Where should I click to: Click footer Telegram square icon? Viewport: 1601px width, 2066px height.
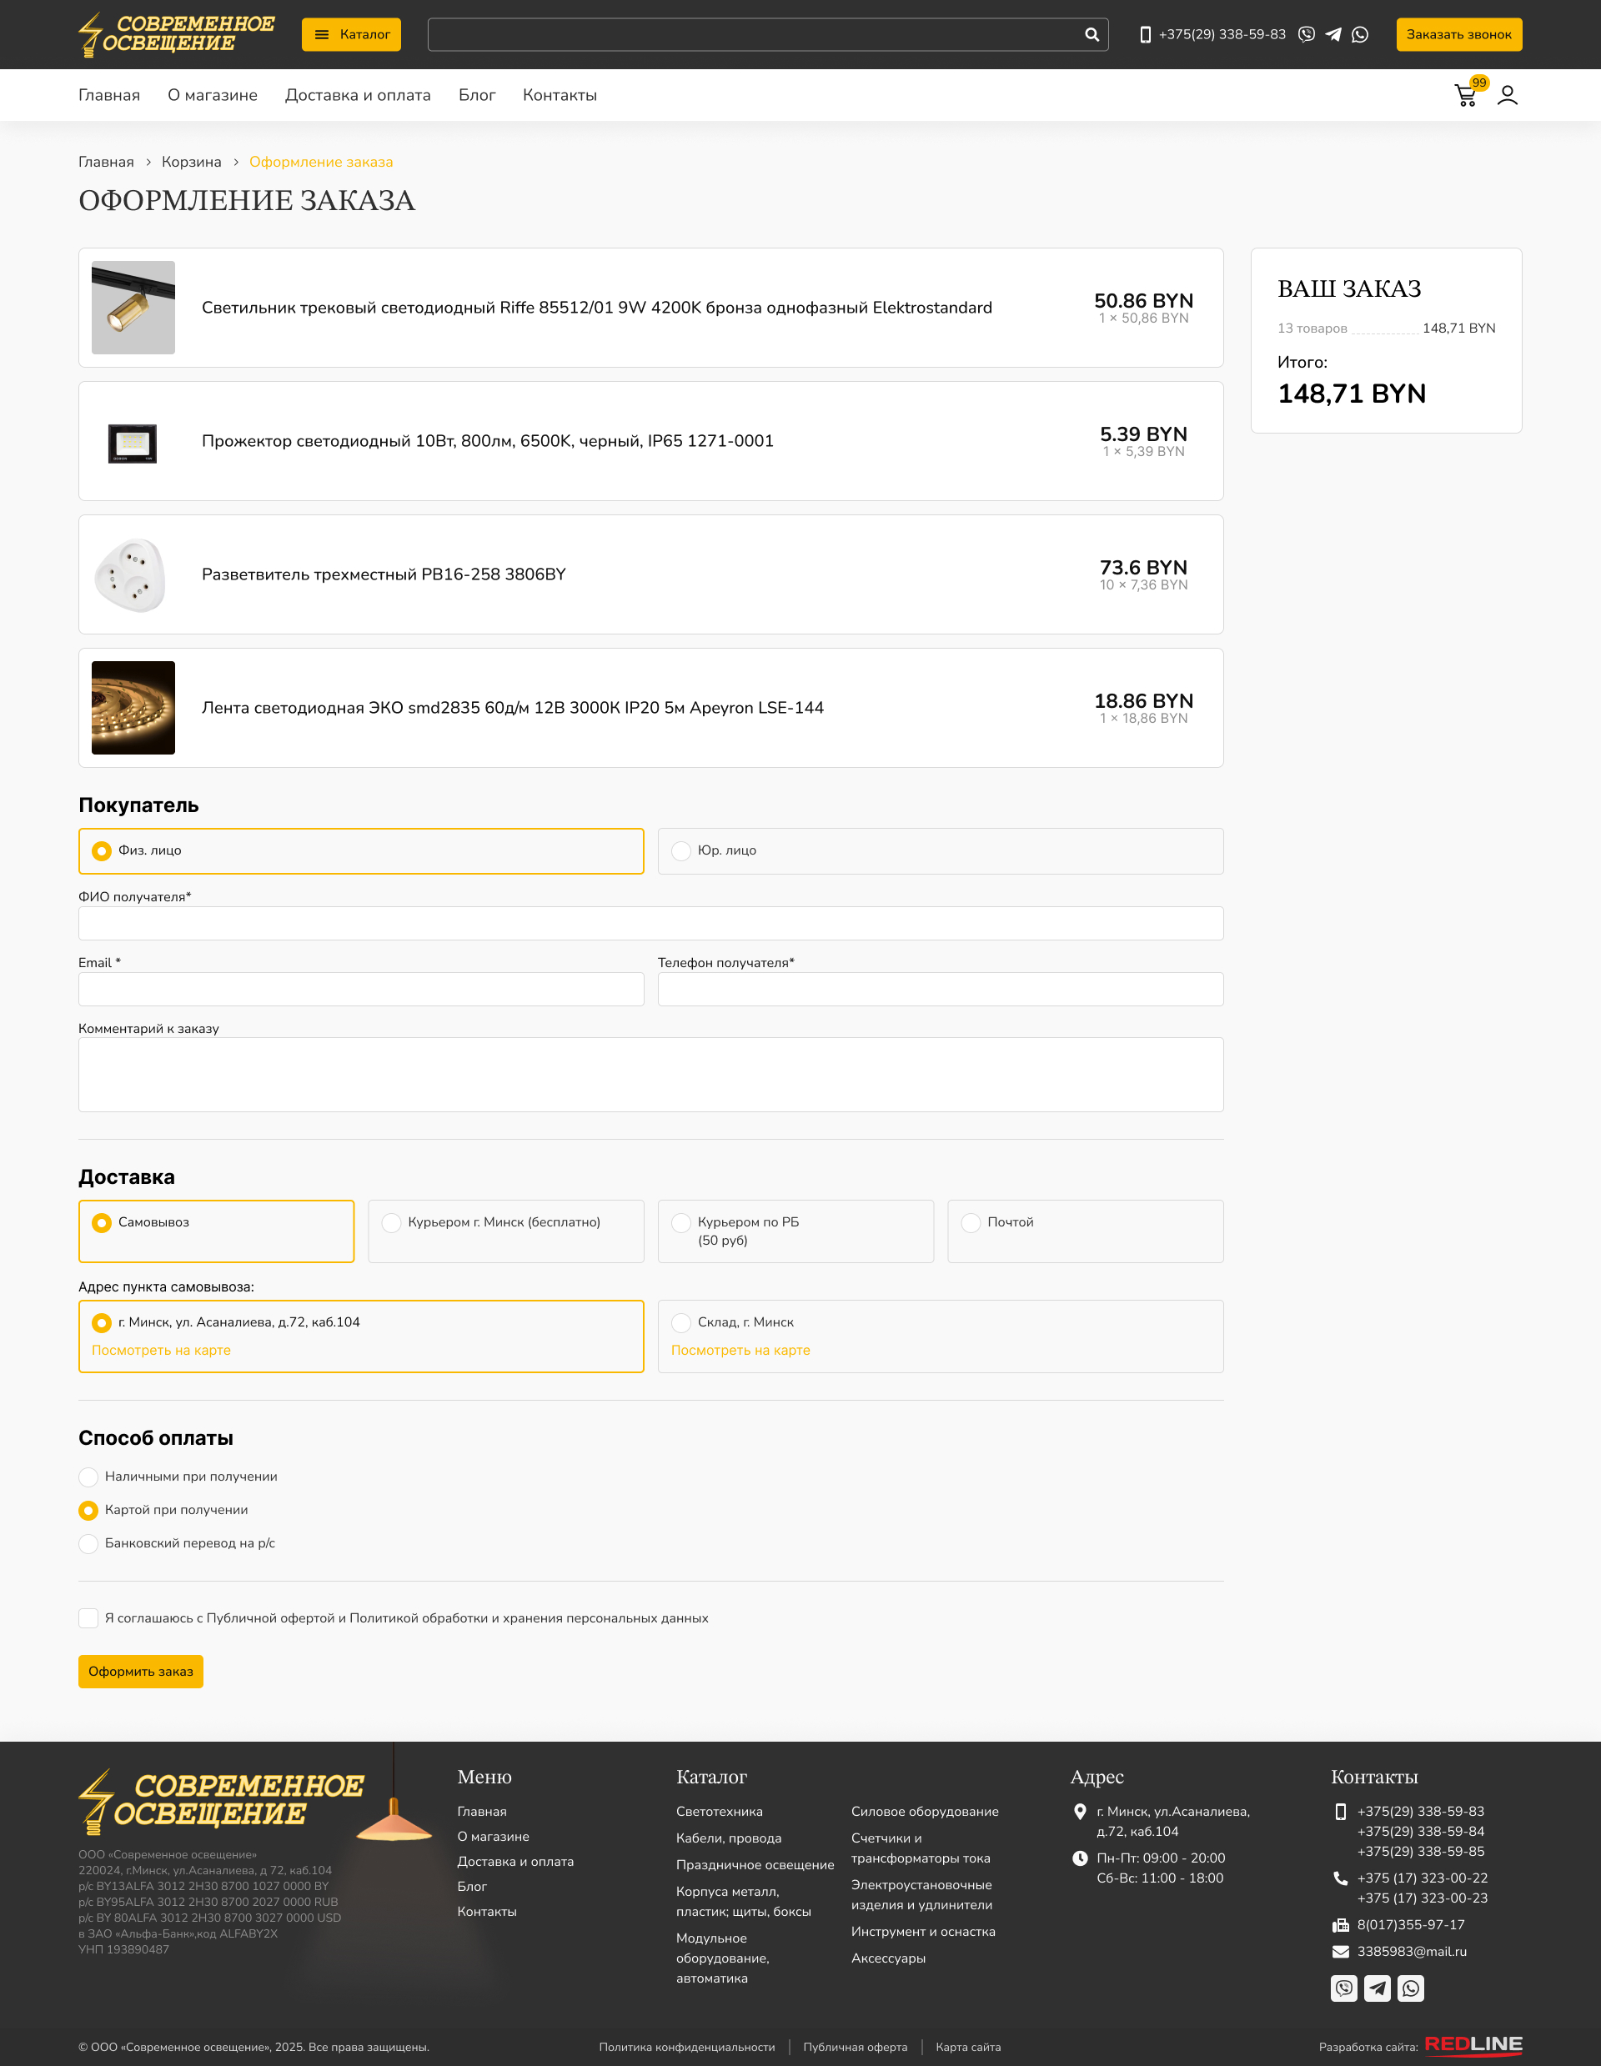click(x=1377, y=1988)
